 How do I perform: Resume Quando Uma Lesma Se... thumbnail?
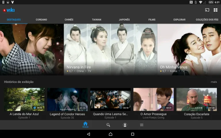[x=110, y=99]
